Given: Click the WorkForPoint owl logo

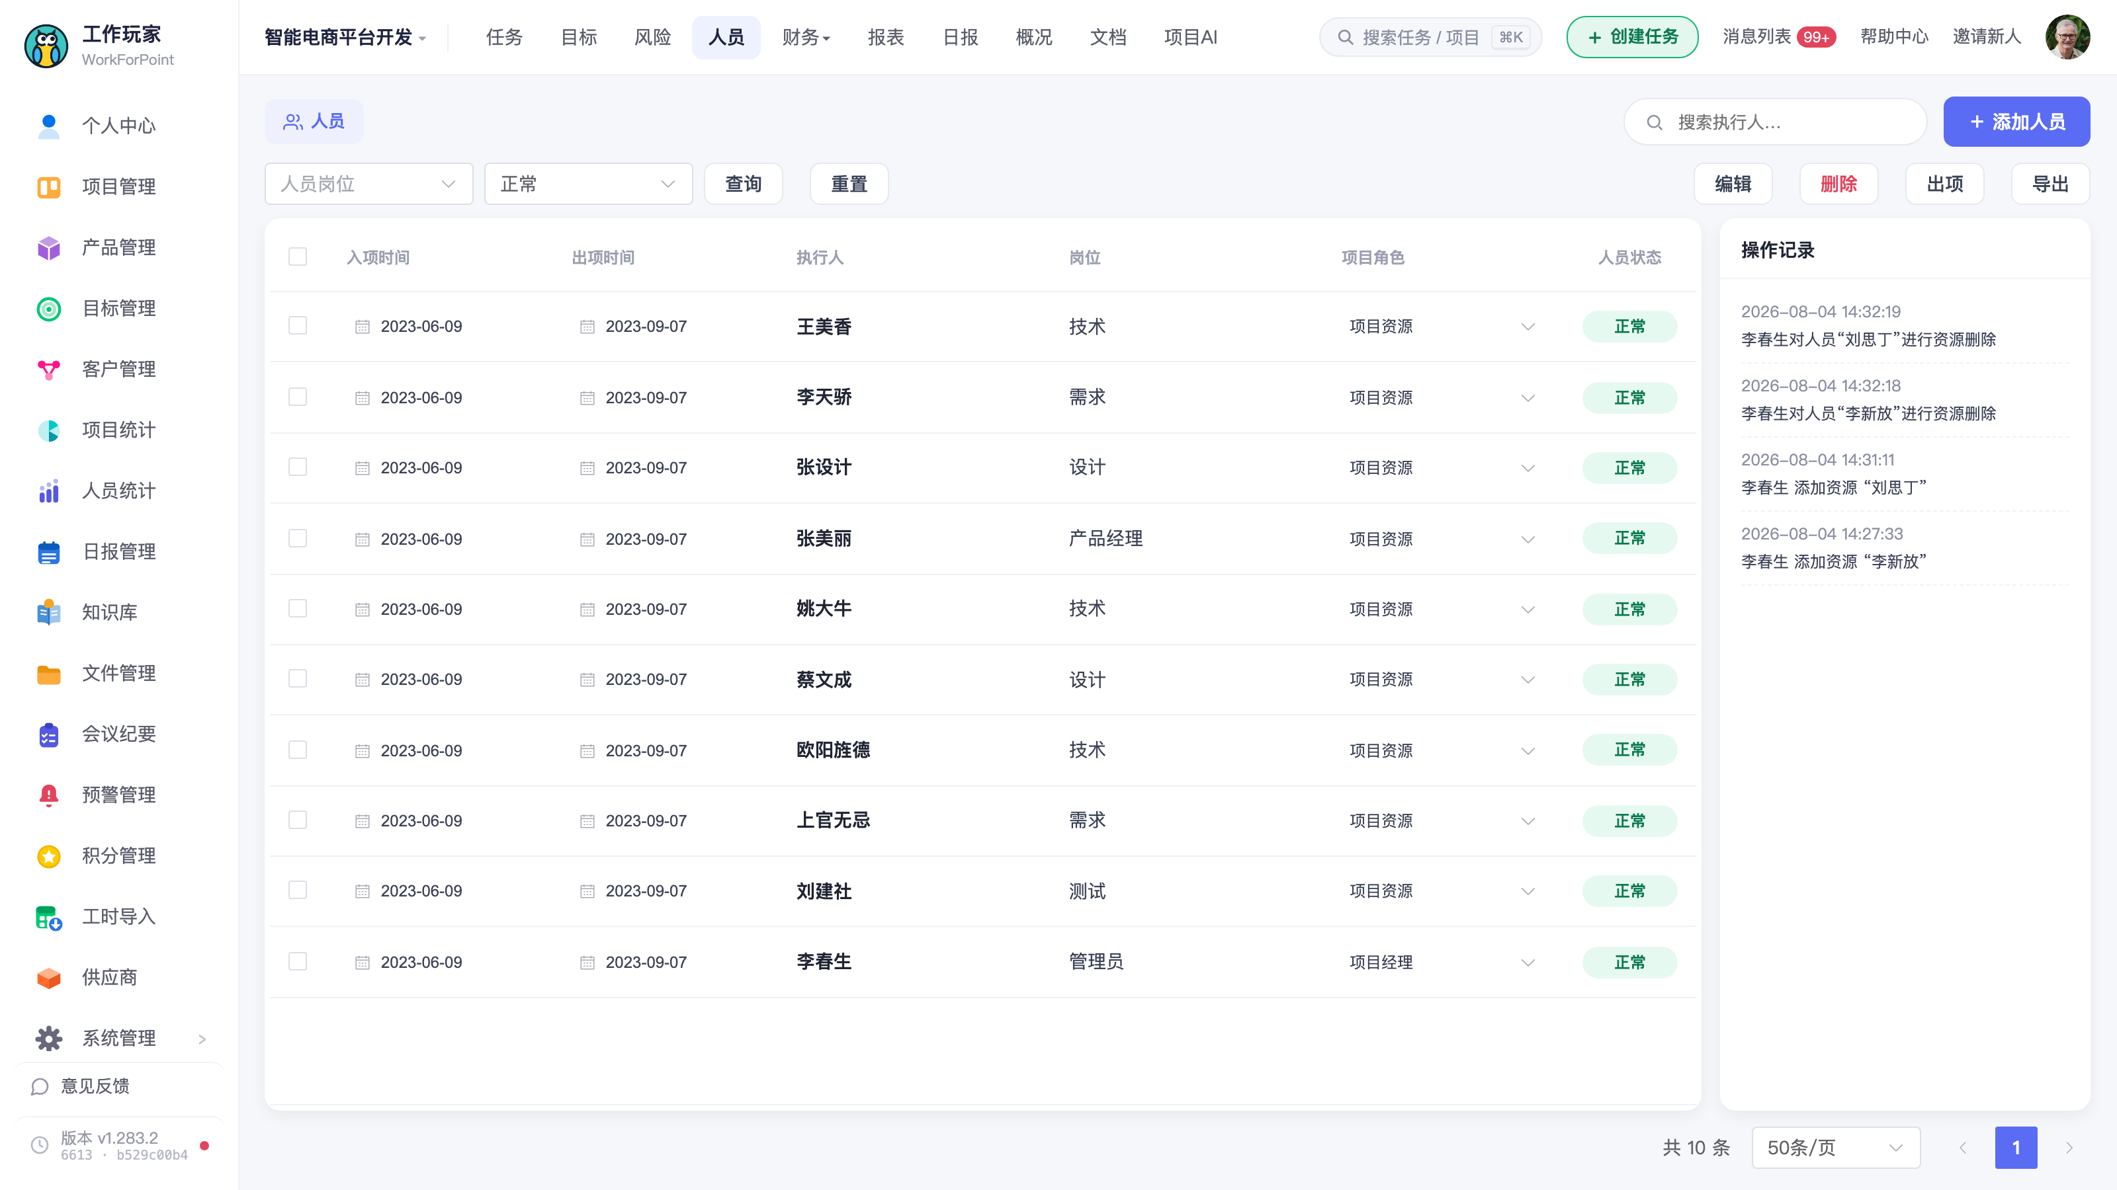Looking at the screenshot, I should (46, 46).
